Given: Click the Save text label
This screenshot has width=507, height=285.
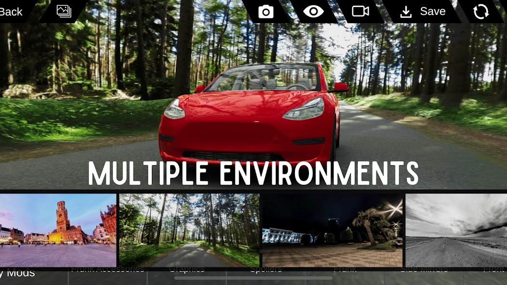Looking at the screenshot, I should point(432,12).
